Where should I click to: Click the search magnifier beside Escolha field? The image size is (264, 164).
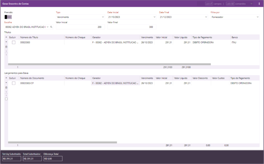click(x=51, y=27)
